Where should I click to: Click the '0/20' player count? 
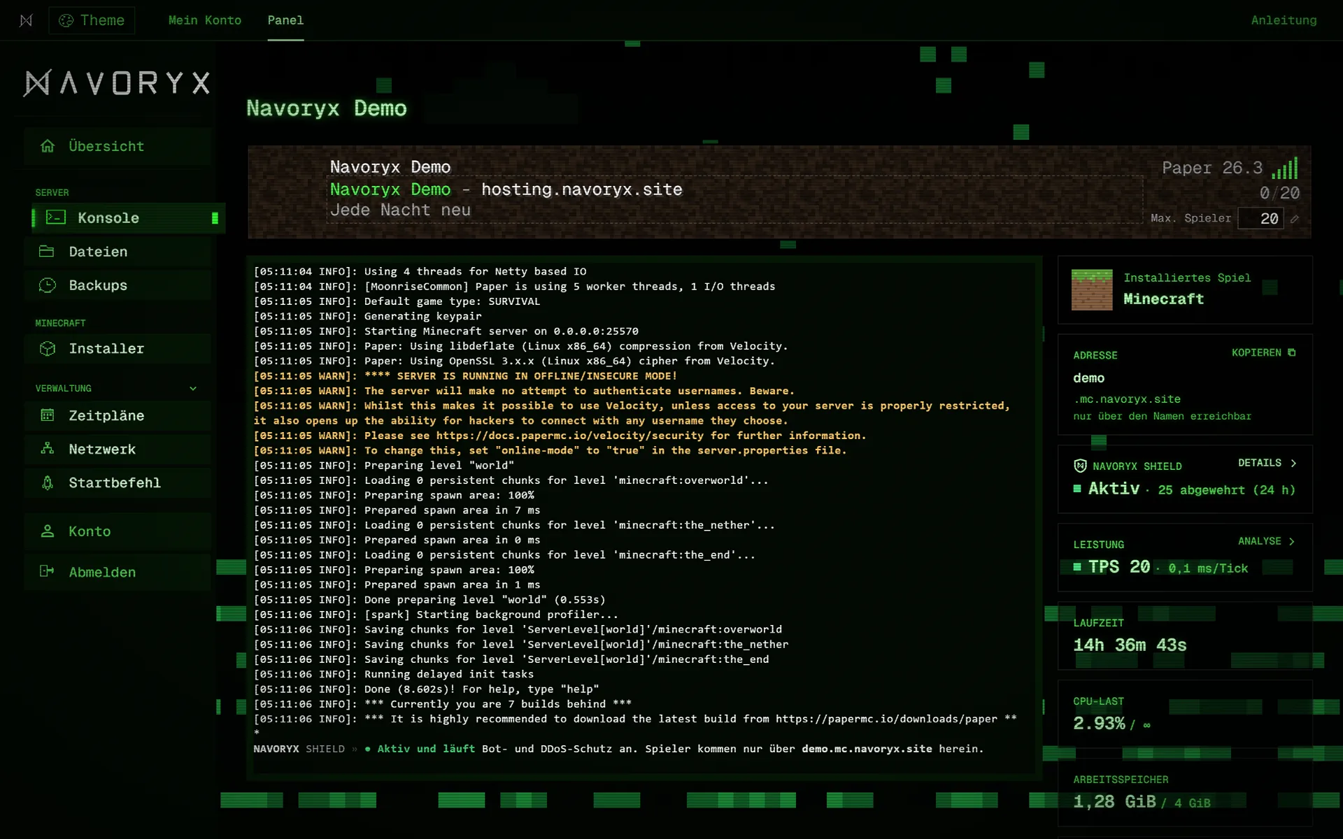click(x=1279, y=193)
